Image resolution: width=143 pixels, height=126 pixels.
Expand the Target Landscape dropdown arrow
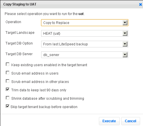[x=125, y=34]
